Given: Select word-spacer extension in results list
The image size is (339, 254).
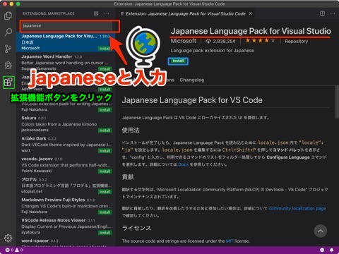Looking at the screenshot, I should 66,241.
